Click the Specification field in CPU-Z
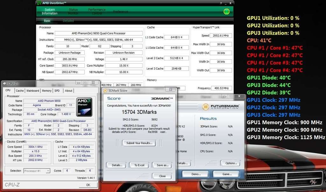326x192 pixels. coord(59,121)
